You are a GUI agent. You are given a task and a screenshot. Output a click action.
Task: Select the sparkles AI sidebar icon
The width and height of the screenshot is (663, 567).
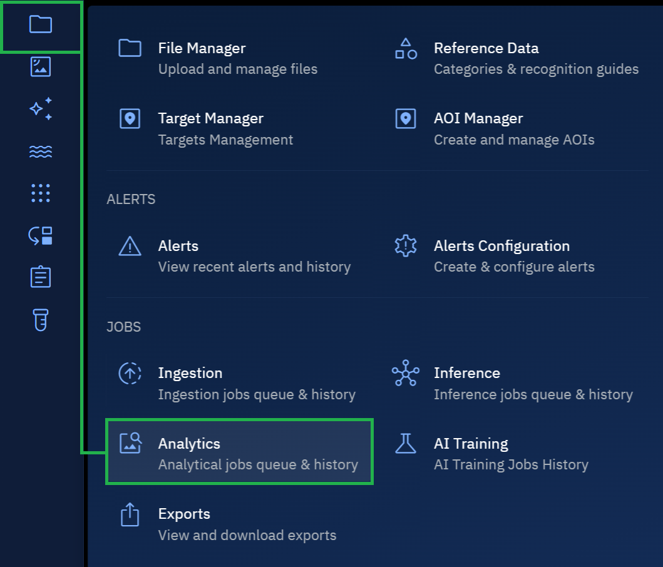41,109
